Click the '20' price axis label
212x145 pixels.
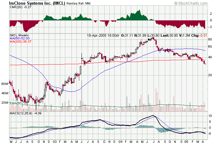pos(210,75)
